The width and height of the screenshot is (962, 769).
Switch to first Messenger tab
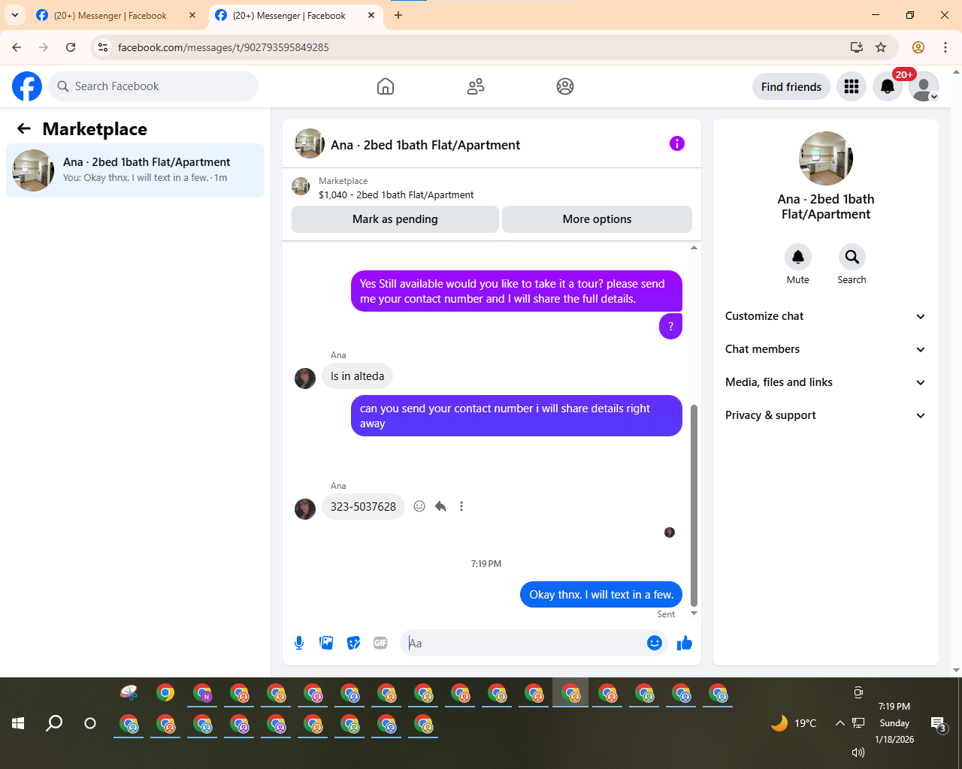[x=110, y=15]
